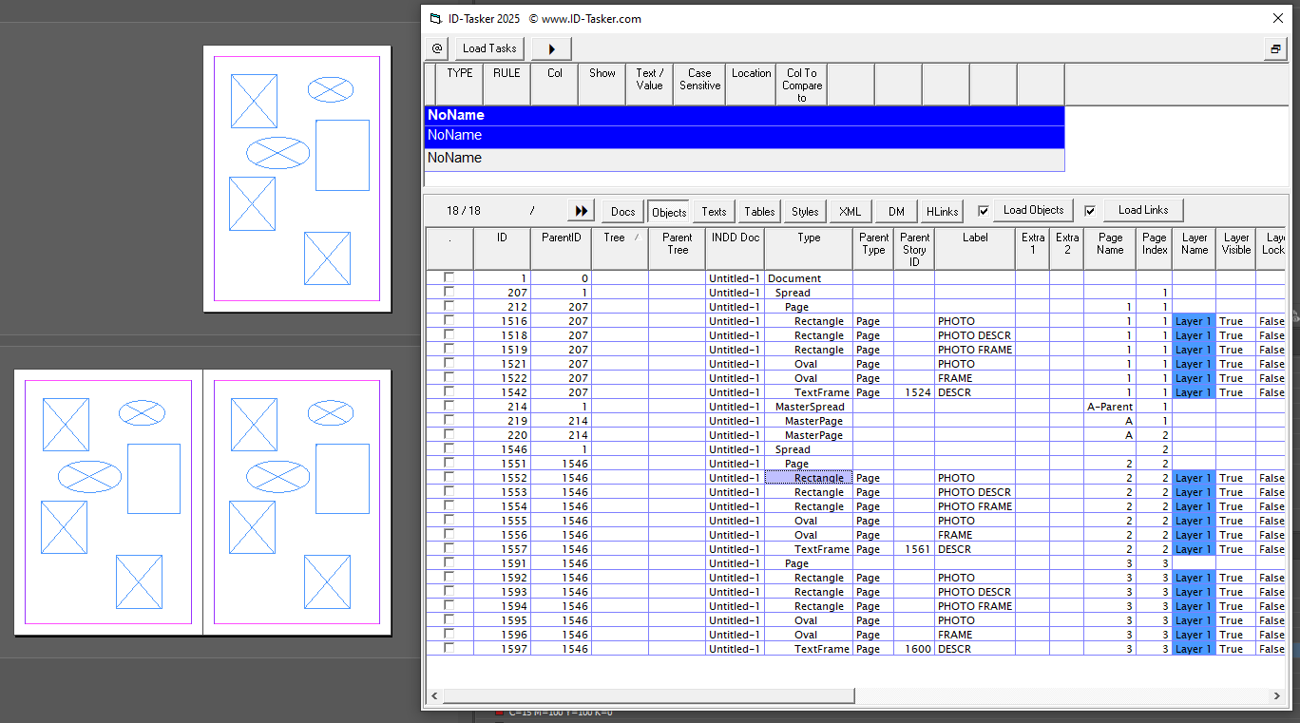Switch to the Docs tab
1300x723 pixels.
[622, 210]
